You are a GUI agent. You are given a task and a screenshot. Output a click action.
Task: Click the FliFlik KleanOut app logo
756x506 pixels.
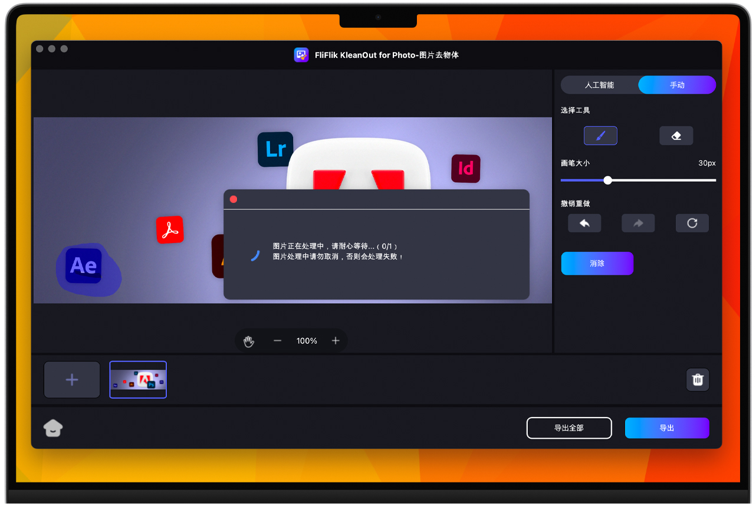[301, 55]
